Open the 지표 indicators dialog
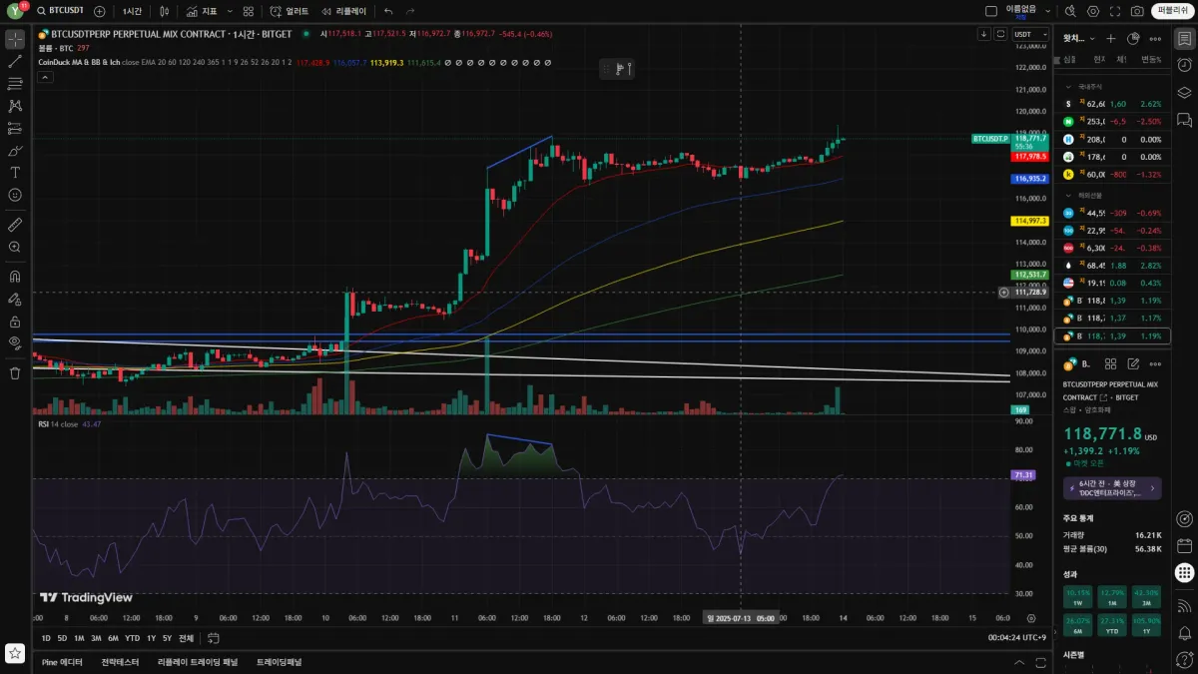The image size is (1198, 674). tap(201, 11)
